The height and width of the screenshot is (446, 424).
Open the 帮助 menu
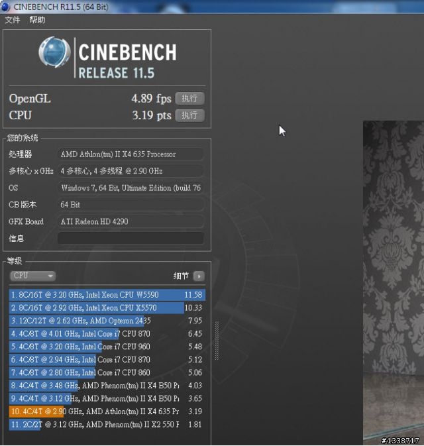(x=37, y=20)
